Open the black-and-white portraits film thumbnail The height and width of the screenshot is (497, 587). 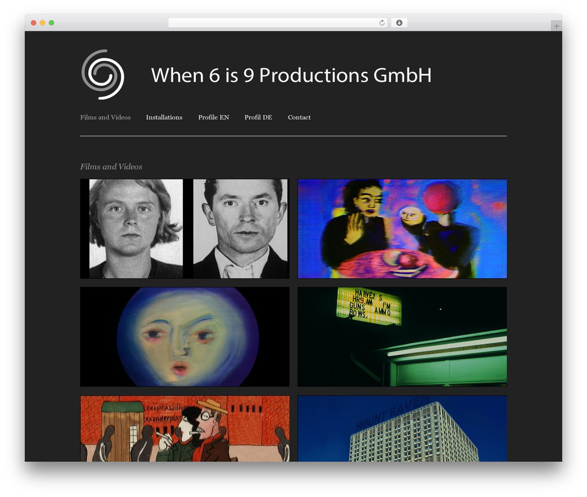[x=185, y=229]
